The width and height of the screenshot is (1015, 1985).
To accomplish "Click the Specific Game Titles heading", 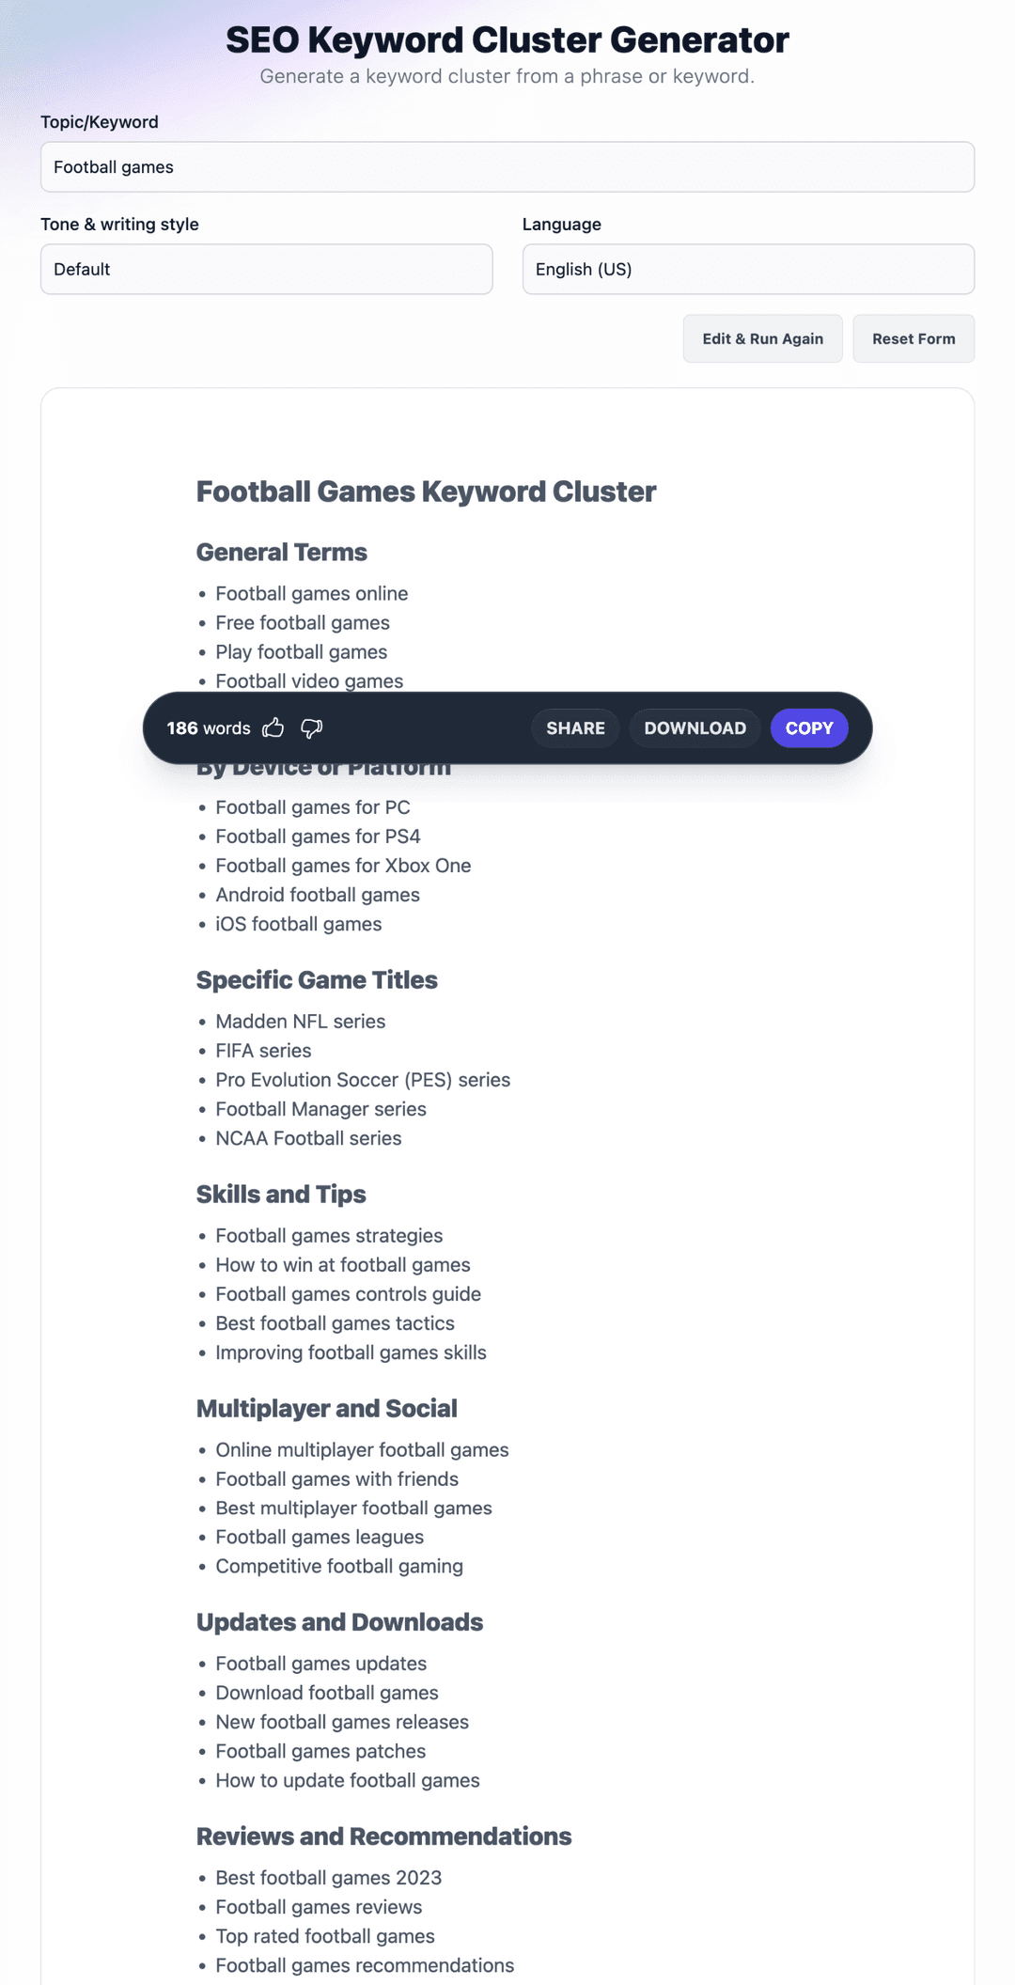I will (x=317, y=979).
